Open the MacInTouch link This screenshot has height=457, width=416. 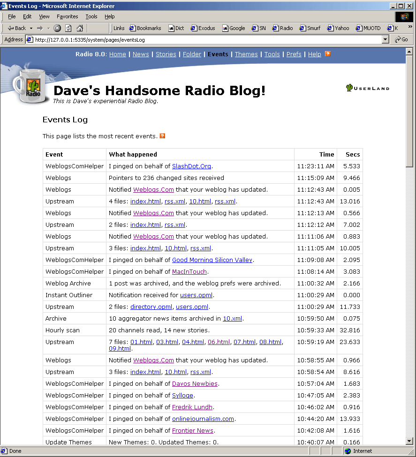[x=189, y=272]
